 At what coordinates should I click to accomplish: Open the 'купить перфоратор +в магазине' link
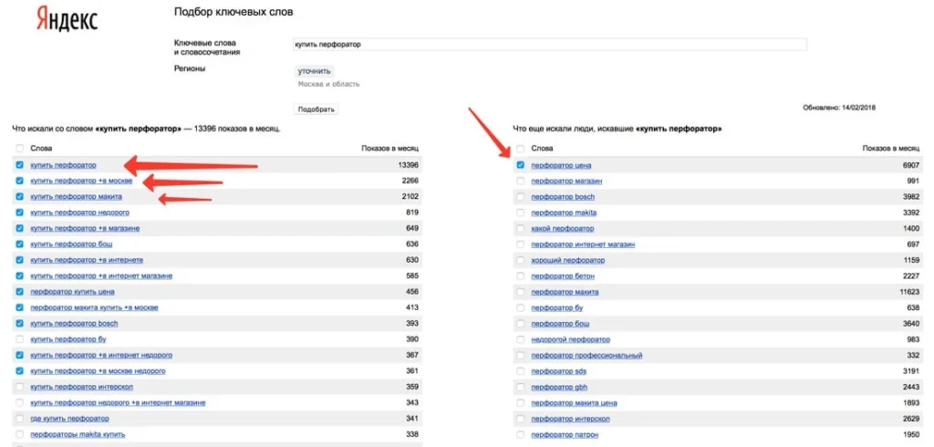[85, 228]
